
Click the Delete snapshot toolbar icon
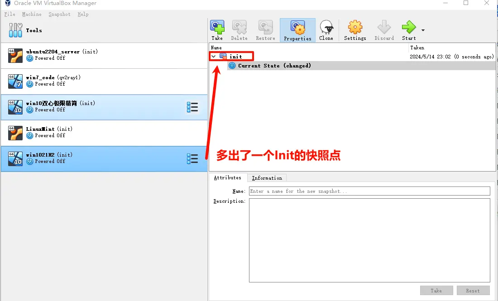tap(239, 27)
